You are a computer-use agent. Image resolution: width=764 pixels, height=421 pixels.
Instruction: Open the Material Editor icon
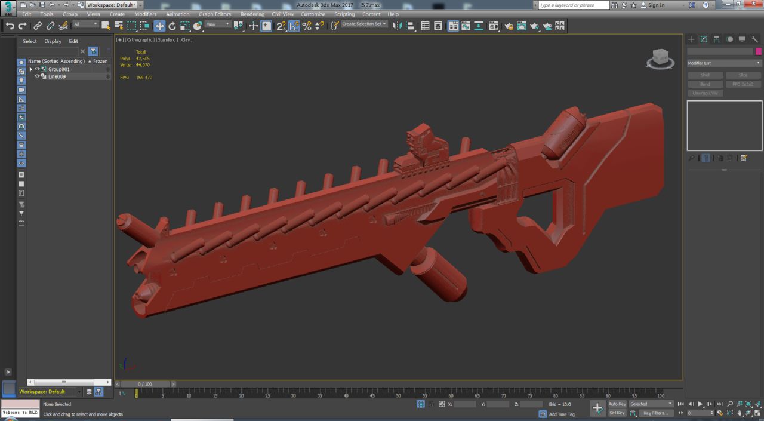pos(494,26)
